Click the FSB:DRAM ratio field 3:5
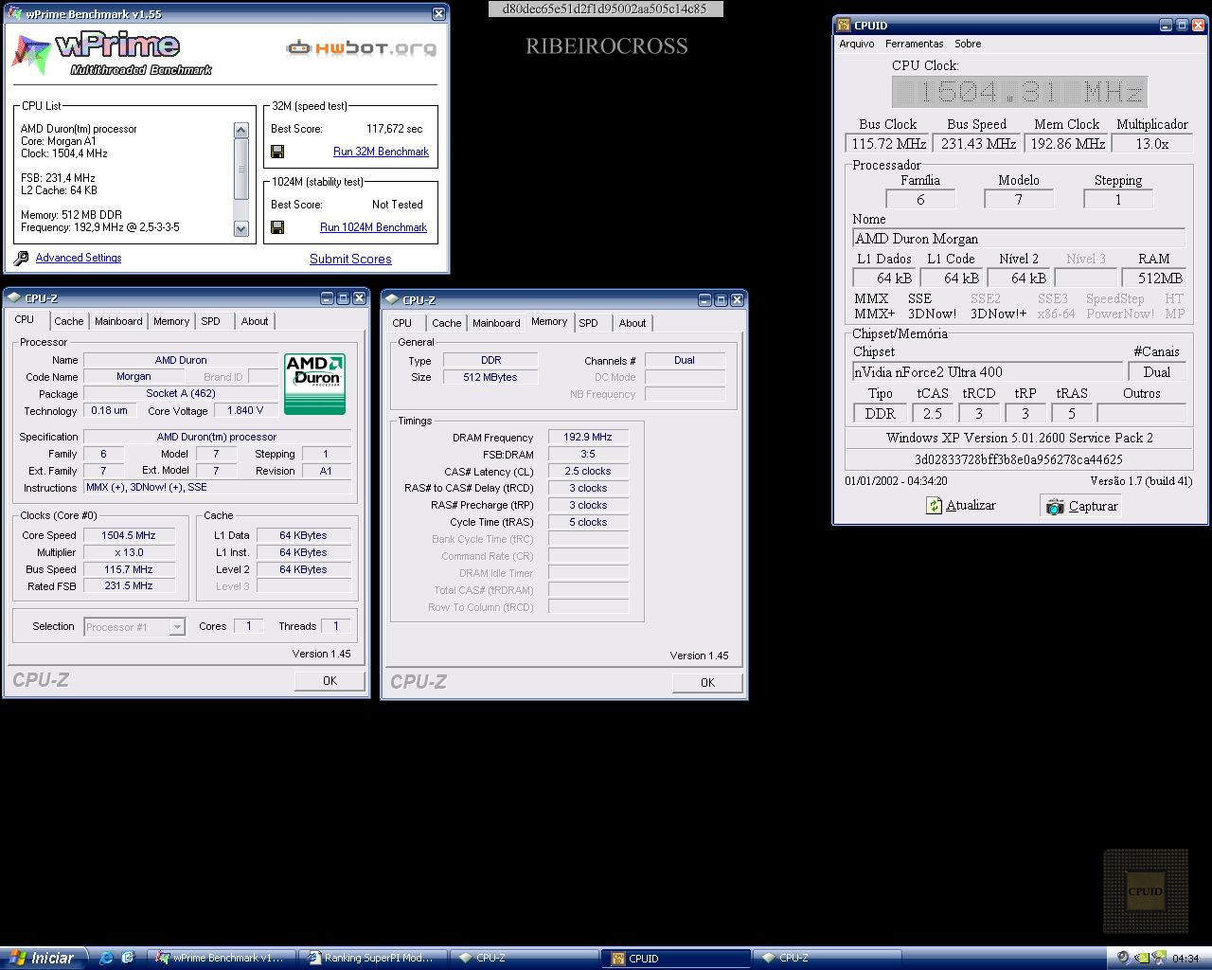The width and height of the screenshot is (1212, 970). [588, 454]
